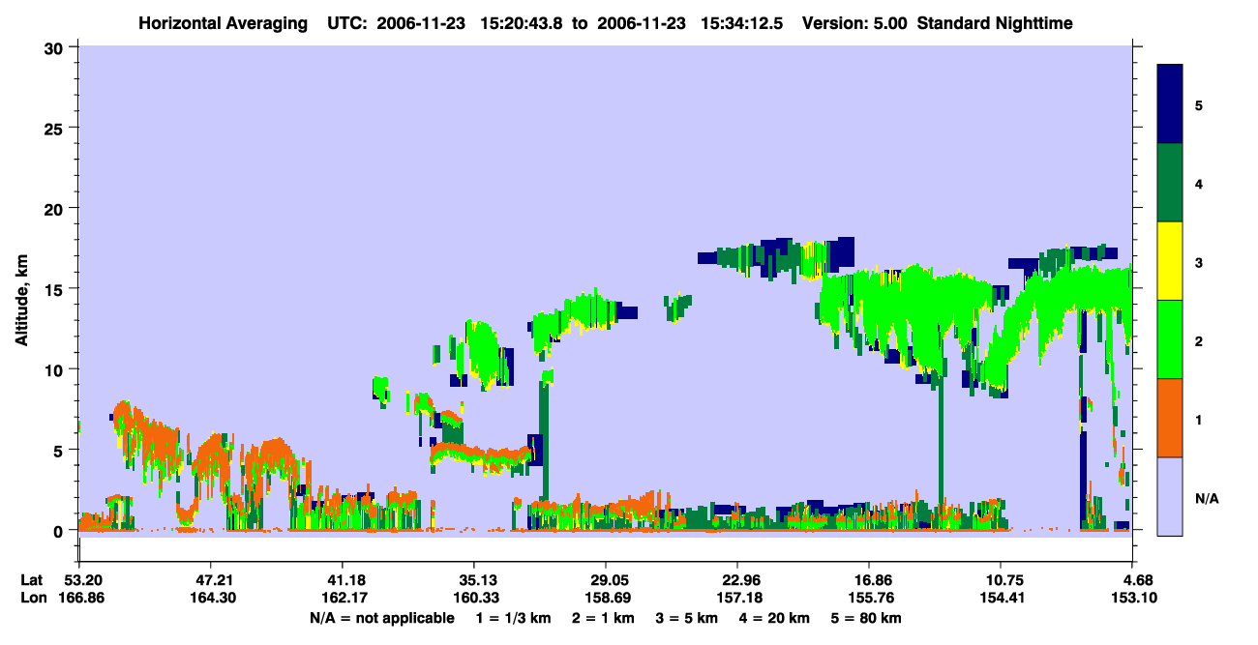Click the y-axis tick label 15

pos(56,289)
